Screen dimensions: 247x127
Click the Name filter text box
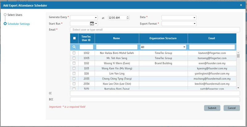click(x=117, y=47)
